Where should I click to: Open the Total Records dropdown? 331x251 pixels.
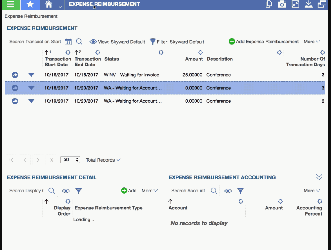[x=103, y=160]
